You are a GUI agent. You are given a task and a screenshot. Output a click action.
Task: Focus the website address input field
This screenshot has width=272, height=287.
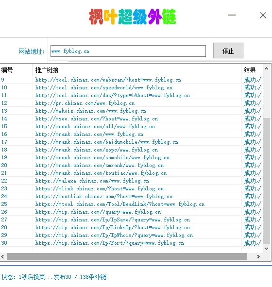click(128, 51)
